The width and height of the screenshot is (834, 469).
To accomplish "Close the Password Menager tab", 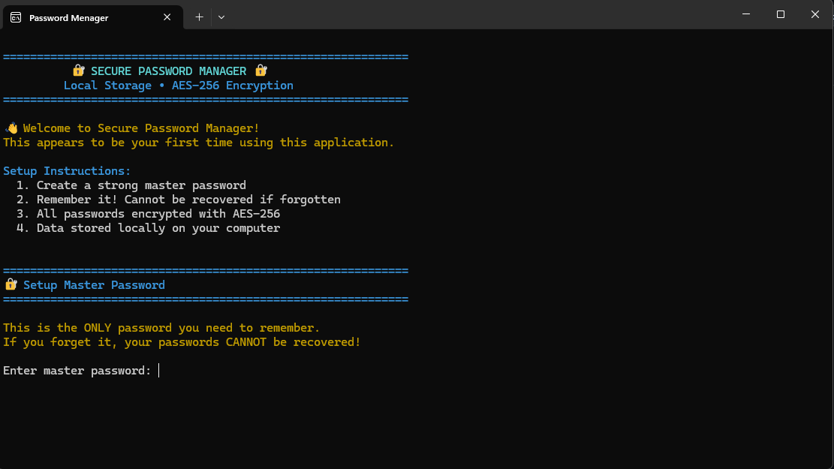I will tap(167, 17).
